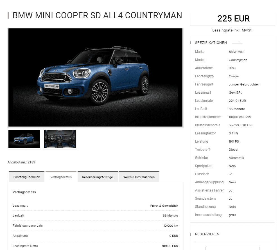The image size is (280, 250).
Task: Select the Weitere Informationen tab
Action: pyautogui.click(x=139, y=177)
